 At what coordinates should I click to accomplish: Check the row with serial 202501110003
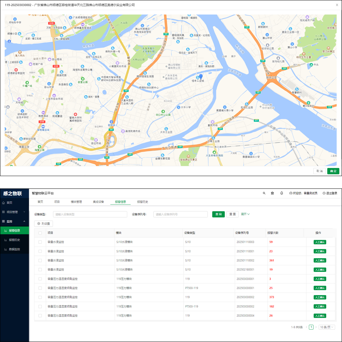40,242
